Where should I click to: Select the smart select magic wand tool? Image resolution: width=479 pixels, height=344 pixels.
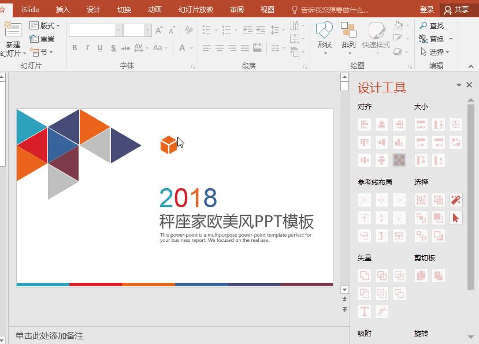tap(456, 200)
